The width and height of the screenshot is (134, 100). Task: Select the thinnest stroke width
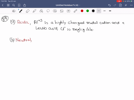coord(99,11)
